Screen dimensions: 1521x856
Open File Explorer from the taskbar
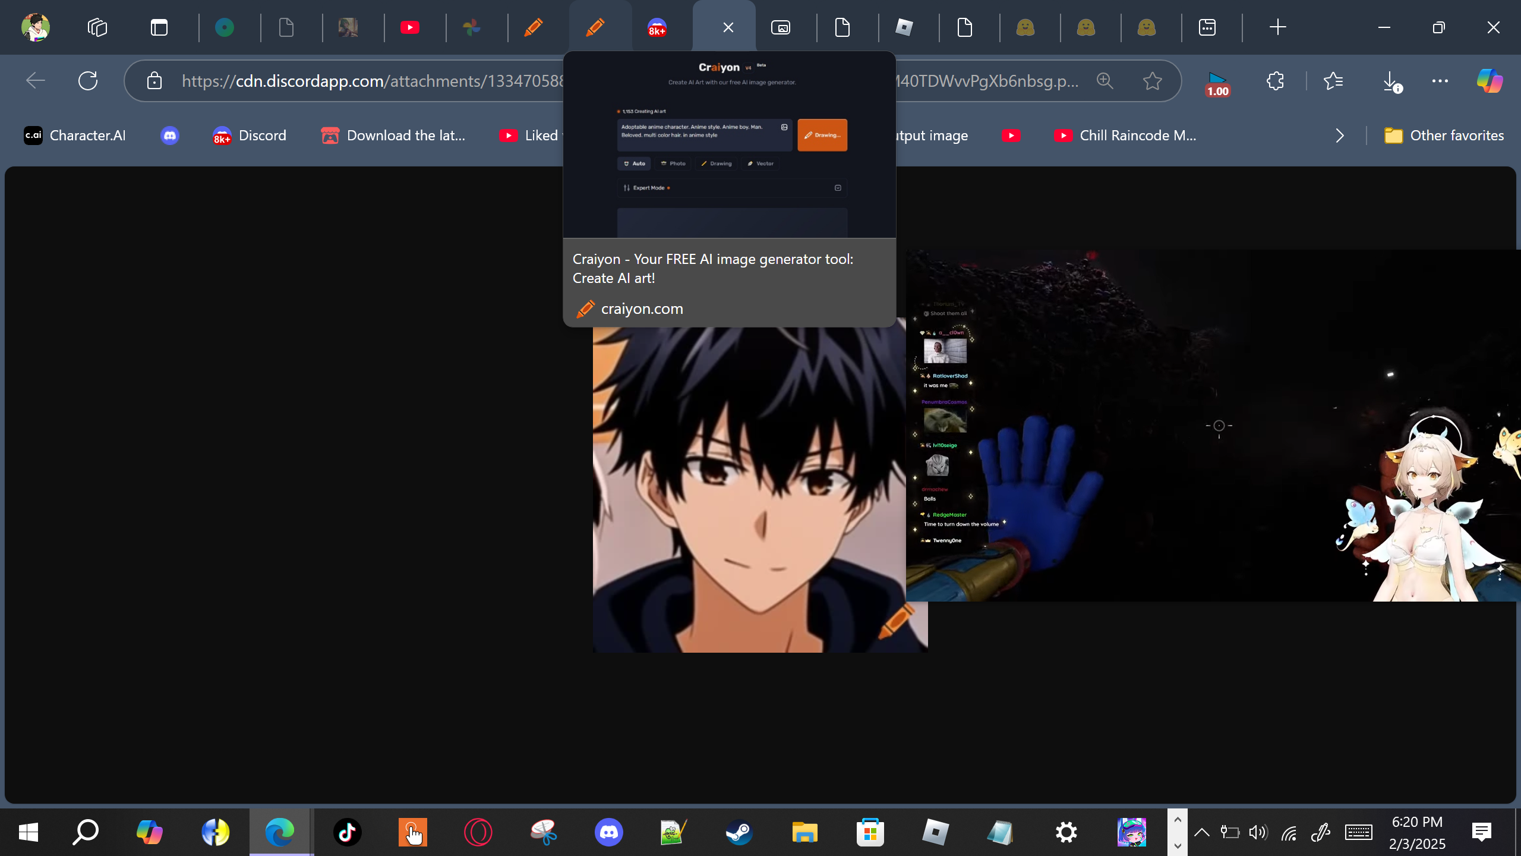804,832
